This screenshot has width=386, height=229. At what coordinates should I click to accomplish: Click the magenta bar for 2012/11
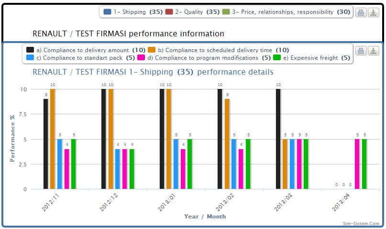coord(66,169)
